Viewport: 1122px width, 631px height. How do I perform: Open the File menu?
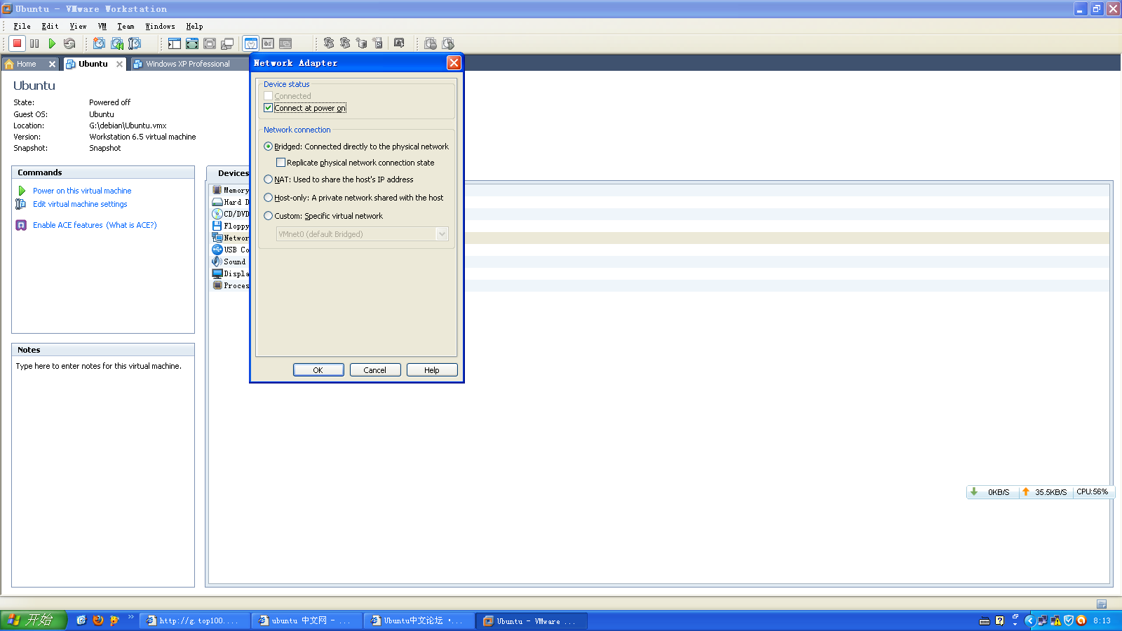(22, 27)
